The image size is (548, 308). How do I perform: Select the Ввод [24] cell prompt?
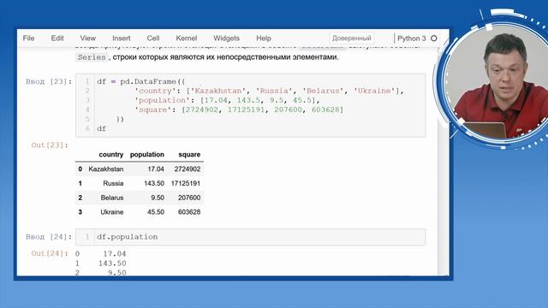click(x=49, y=237)
